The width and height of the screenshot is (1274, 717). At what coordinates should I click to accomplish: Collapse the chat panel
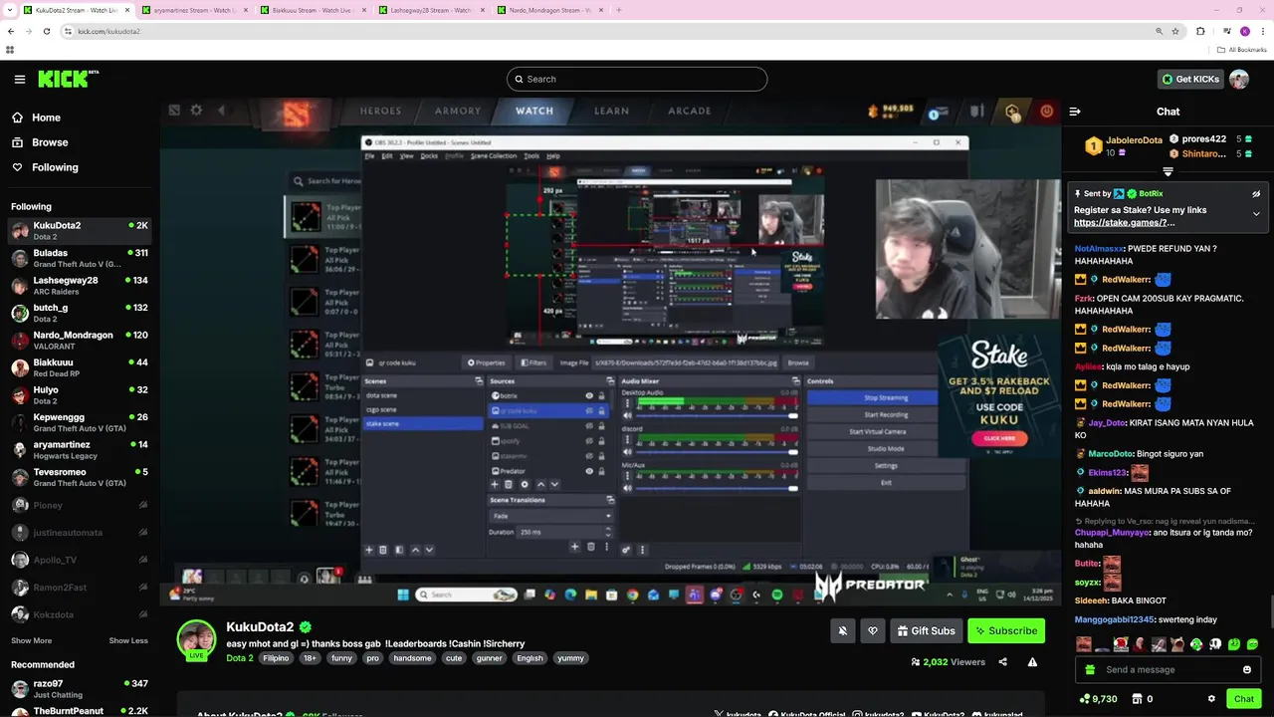coord(1075,112)
